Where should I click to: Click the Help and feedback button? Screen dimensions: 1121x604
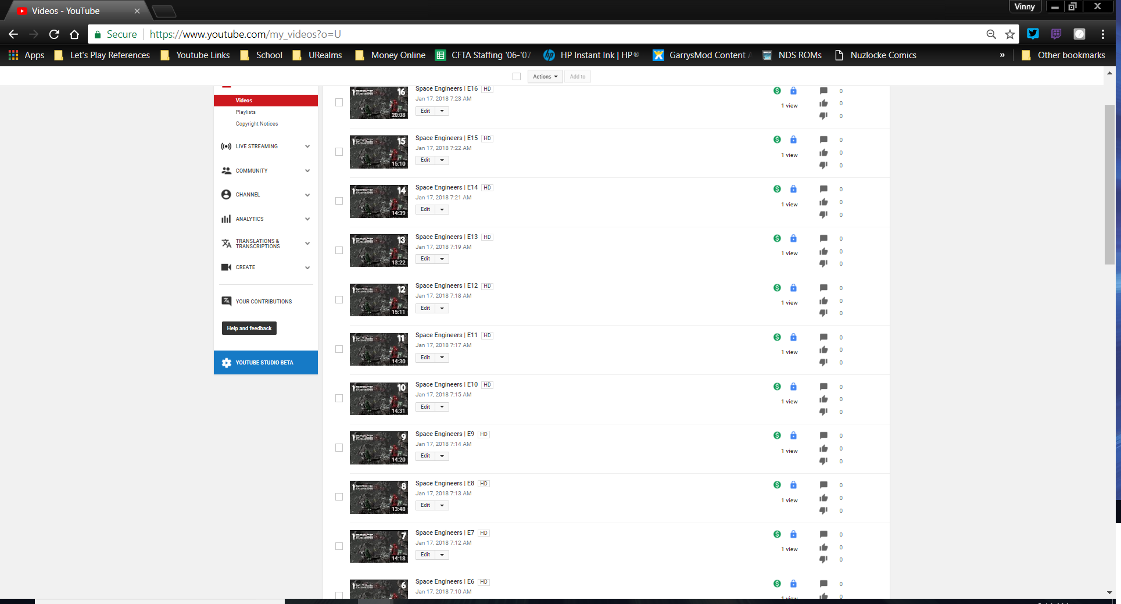point(249,328)
